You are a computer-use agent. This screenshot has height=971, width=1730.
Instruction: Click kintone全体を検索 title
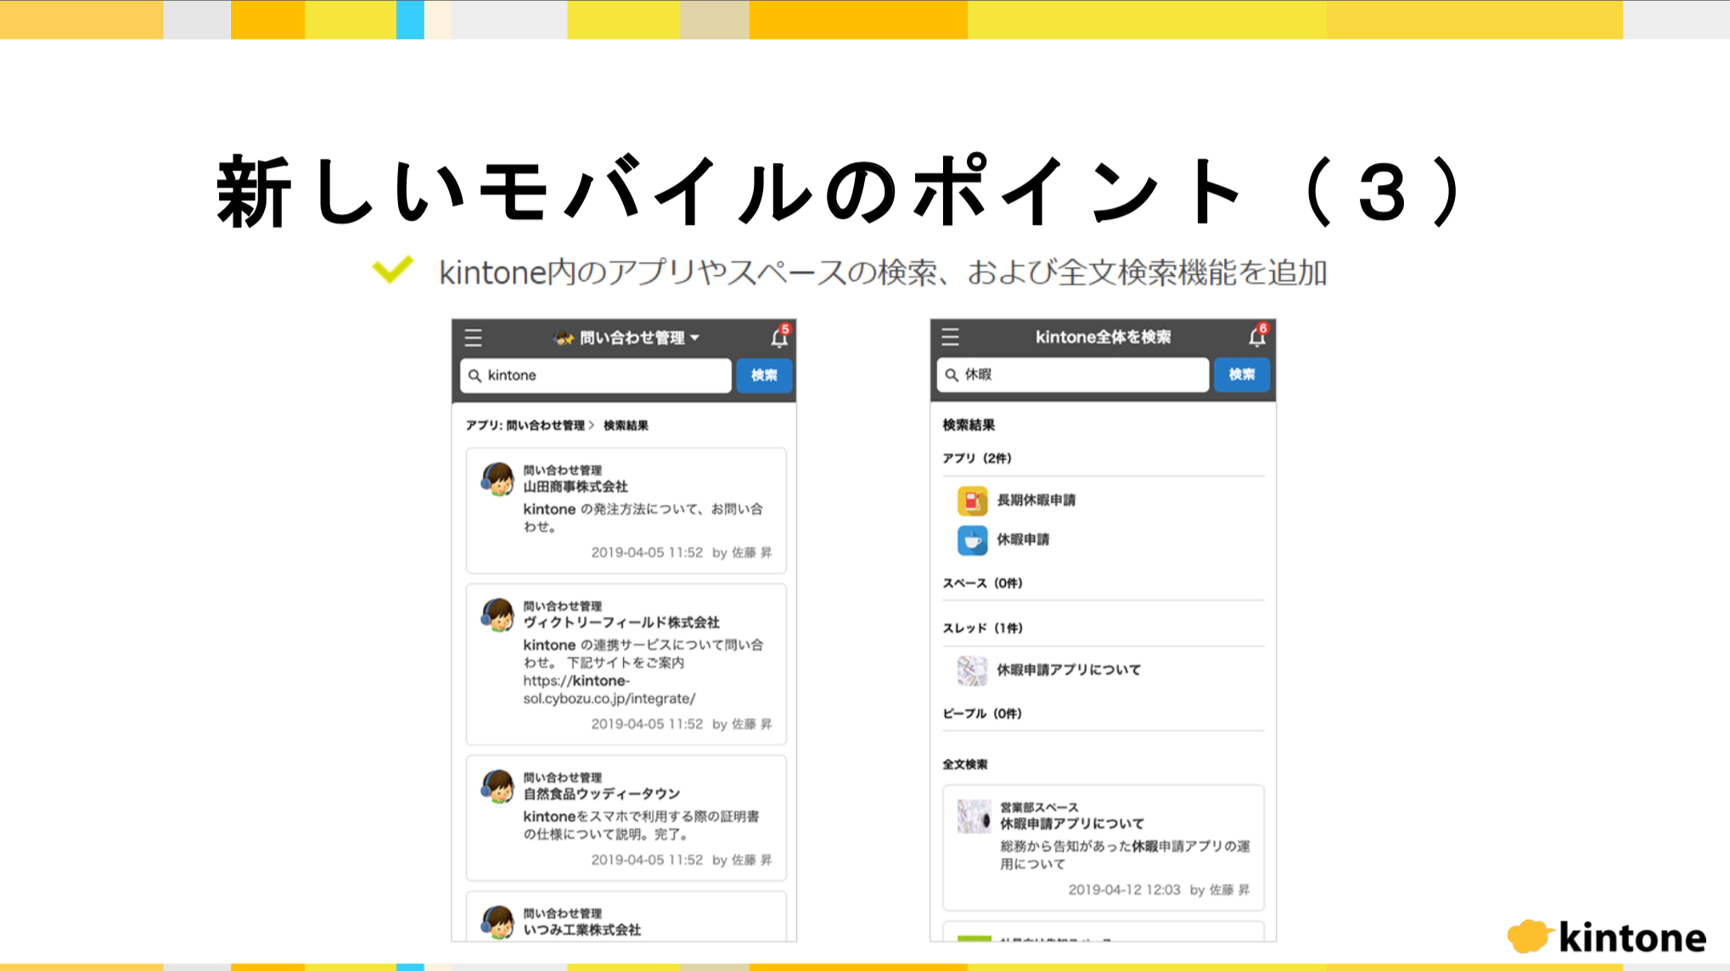tap(1103, 337)
